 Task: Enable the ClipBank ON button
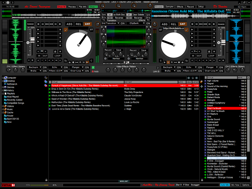tap(148, 23)
